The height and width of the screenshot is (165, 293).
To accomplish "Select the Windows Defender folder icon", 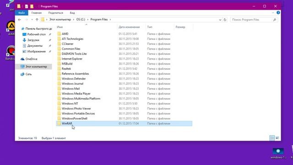I will (59, 78).
